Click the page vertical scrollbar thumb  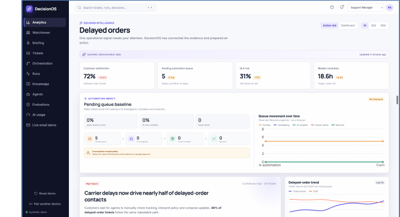coord(397,100)
